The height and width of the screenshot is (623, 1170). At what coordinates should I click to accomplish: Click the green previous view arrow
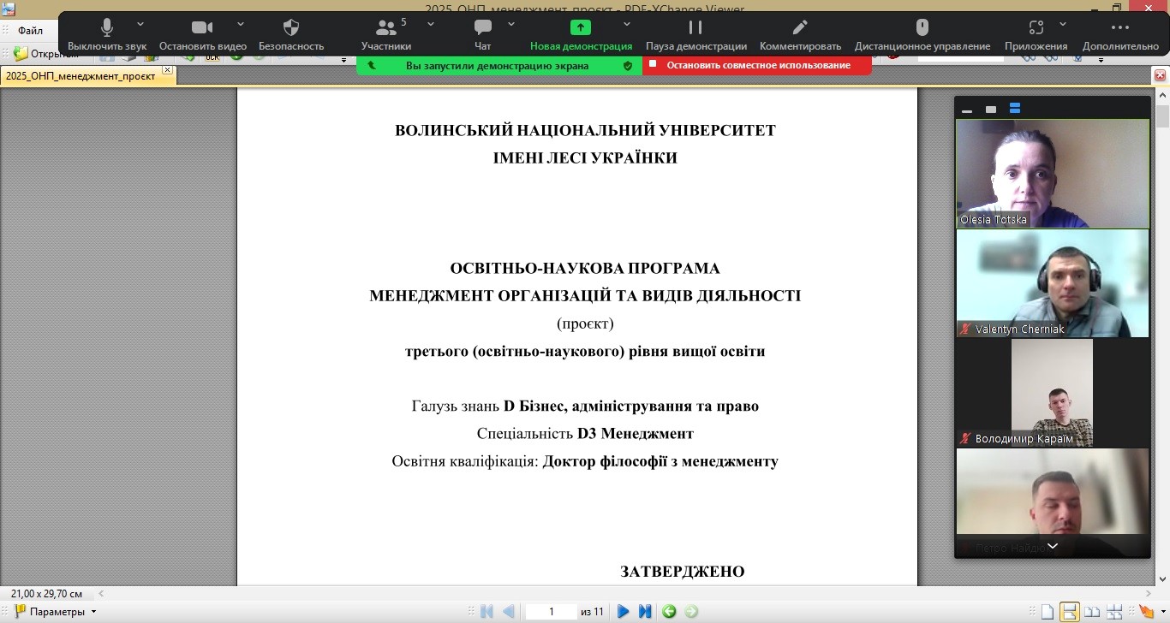coord(669,611)
